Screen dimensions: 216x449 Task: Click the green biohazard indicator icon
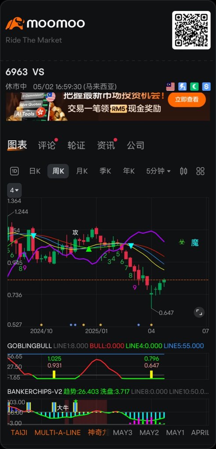pyautogui.click(x=182, y=242)
